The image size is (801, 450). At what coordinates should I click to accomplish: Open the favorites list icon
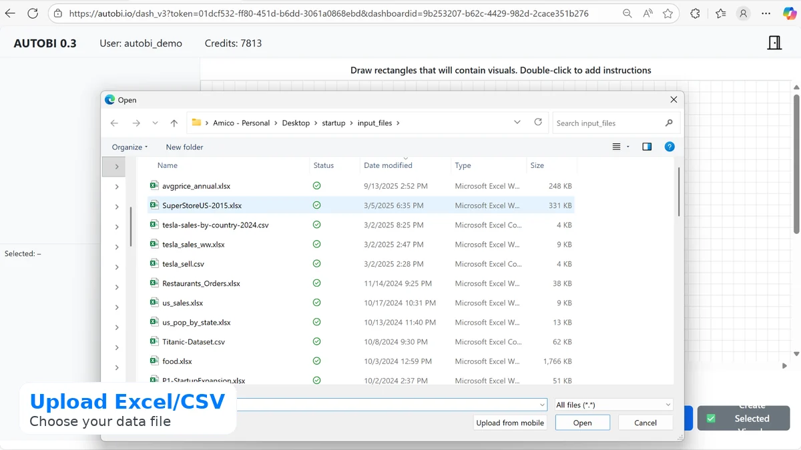pos(720,13)
